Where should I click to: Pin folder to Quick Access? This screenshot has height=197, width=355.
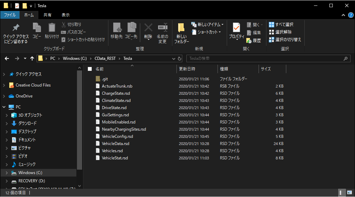tap(16, 33)
